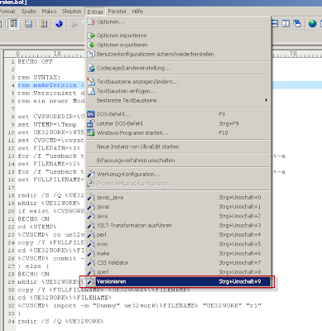Screen dimensions: 322x331
Task: Select the highlighted Versionieren entry
Action: (x=179, y=281)
